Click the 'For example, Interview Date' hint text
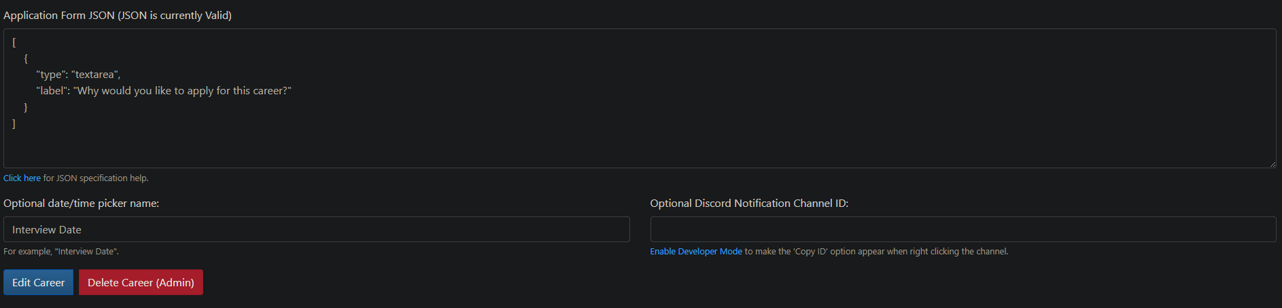 click(x=61, y=252)
